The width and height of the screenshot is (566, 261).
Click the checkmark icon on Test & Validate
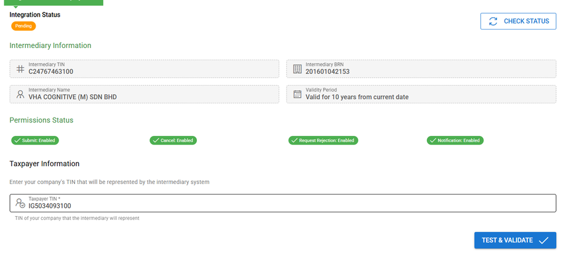[543, 241]
